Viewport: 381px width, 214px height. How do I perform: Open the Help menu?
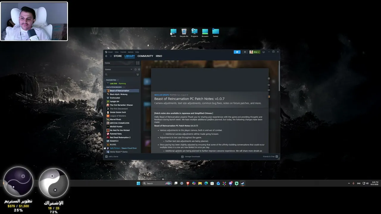point(137,52)
